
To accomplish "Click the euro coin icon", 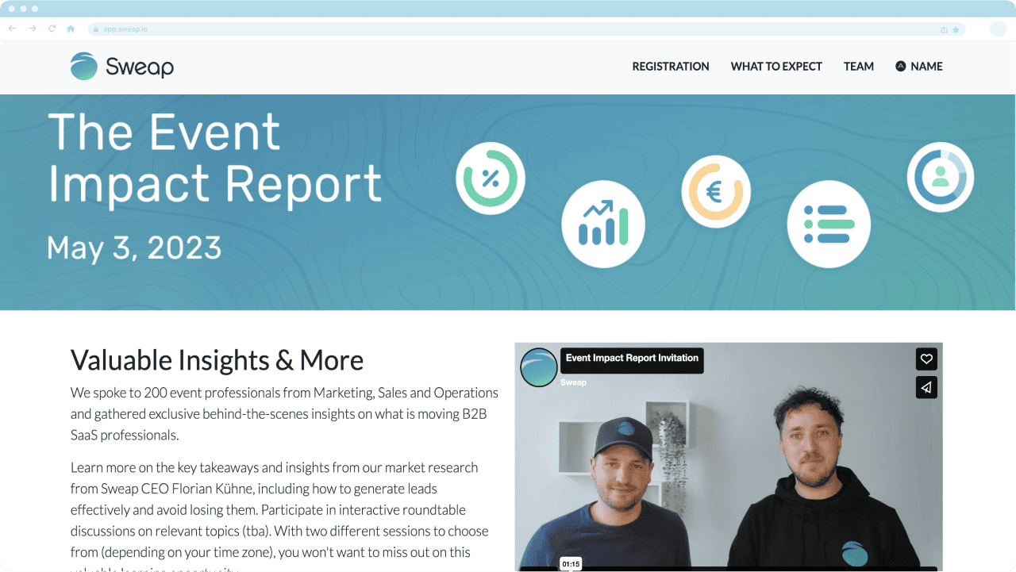I will (x=715, y=191).
